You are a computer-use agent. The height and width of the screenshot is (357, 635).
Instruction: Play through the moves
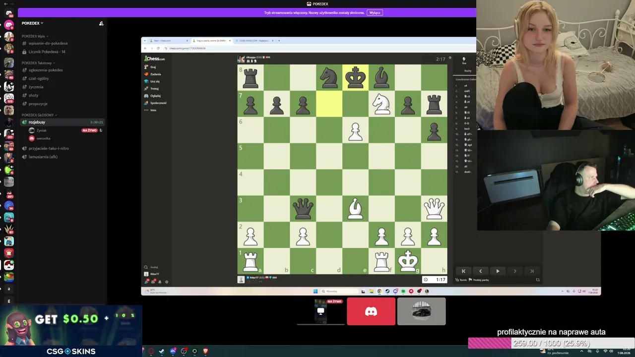498,271
